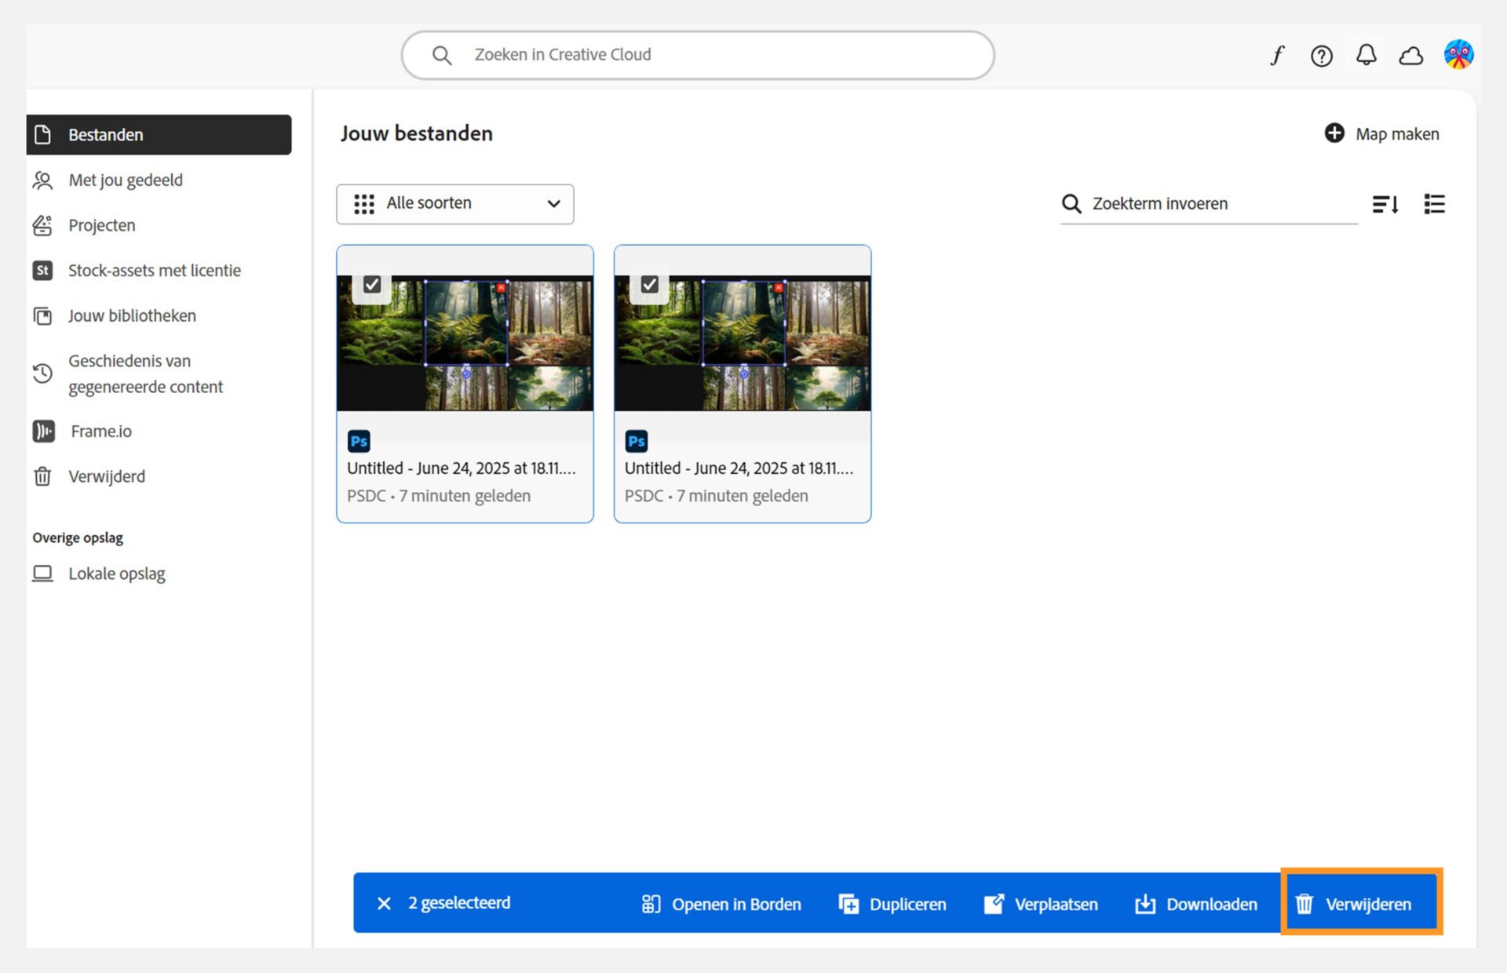Image resolution: width=1507 pixels, height=973 pixels.
Task: Open the Bestanden section
Action: click(x=159, y=135)
